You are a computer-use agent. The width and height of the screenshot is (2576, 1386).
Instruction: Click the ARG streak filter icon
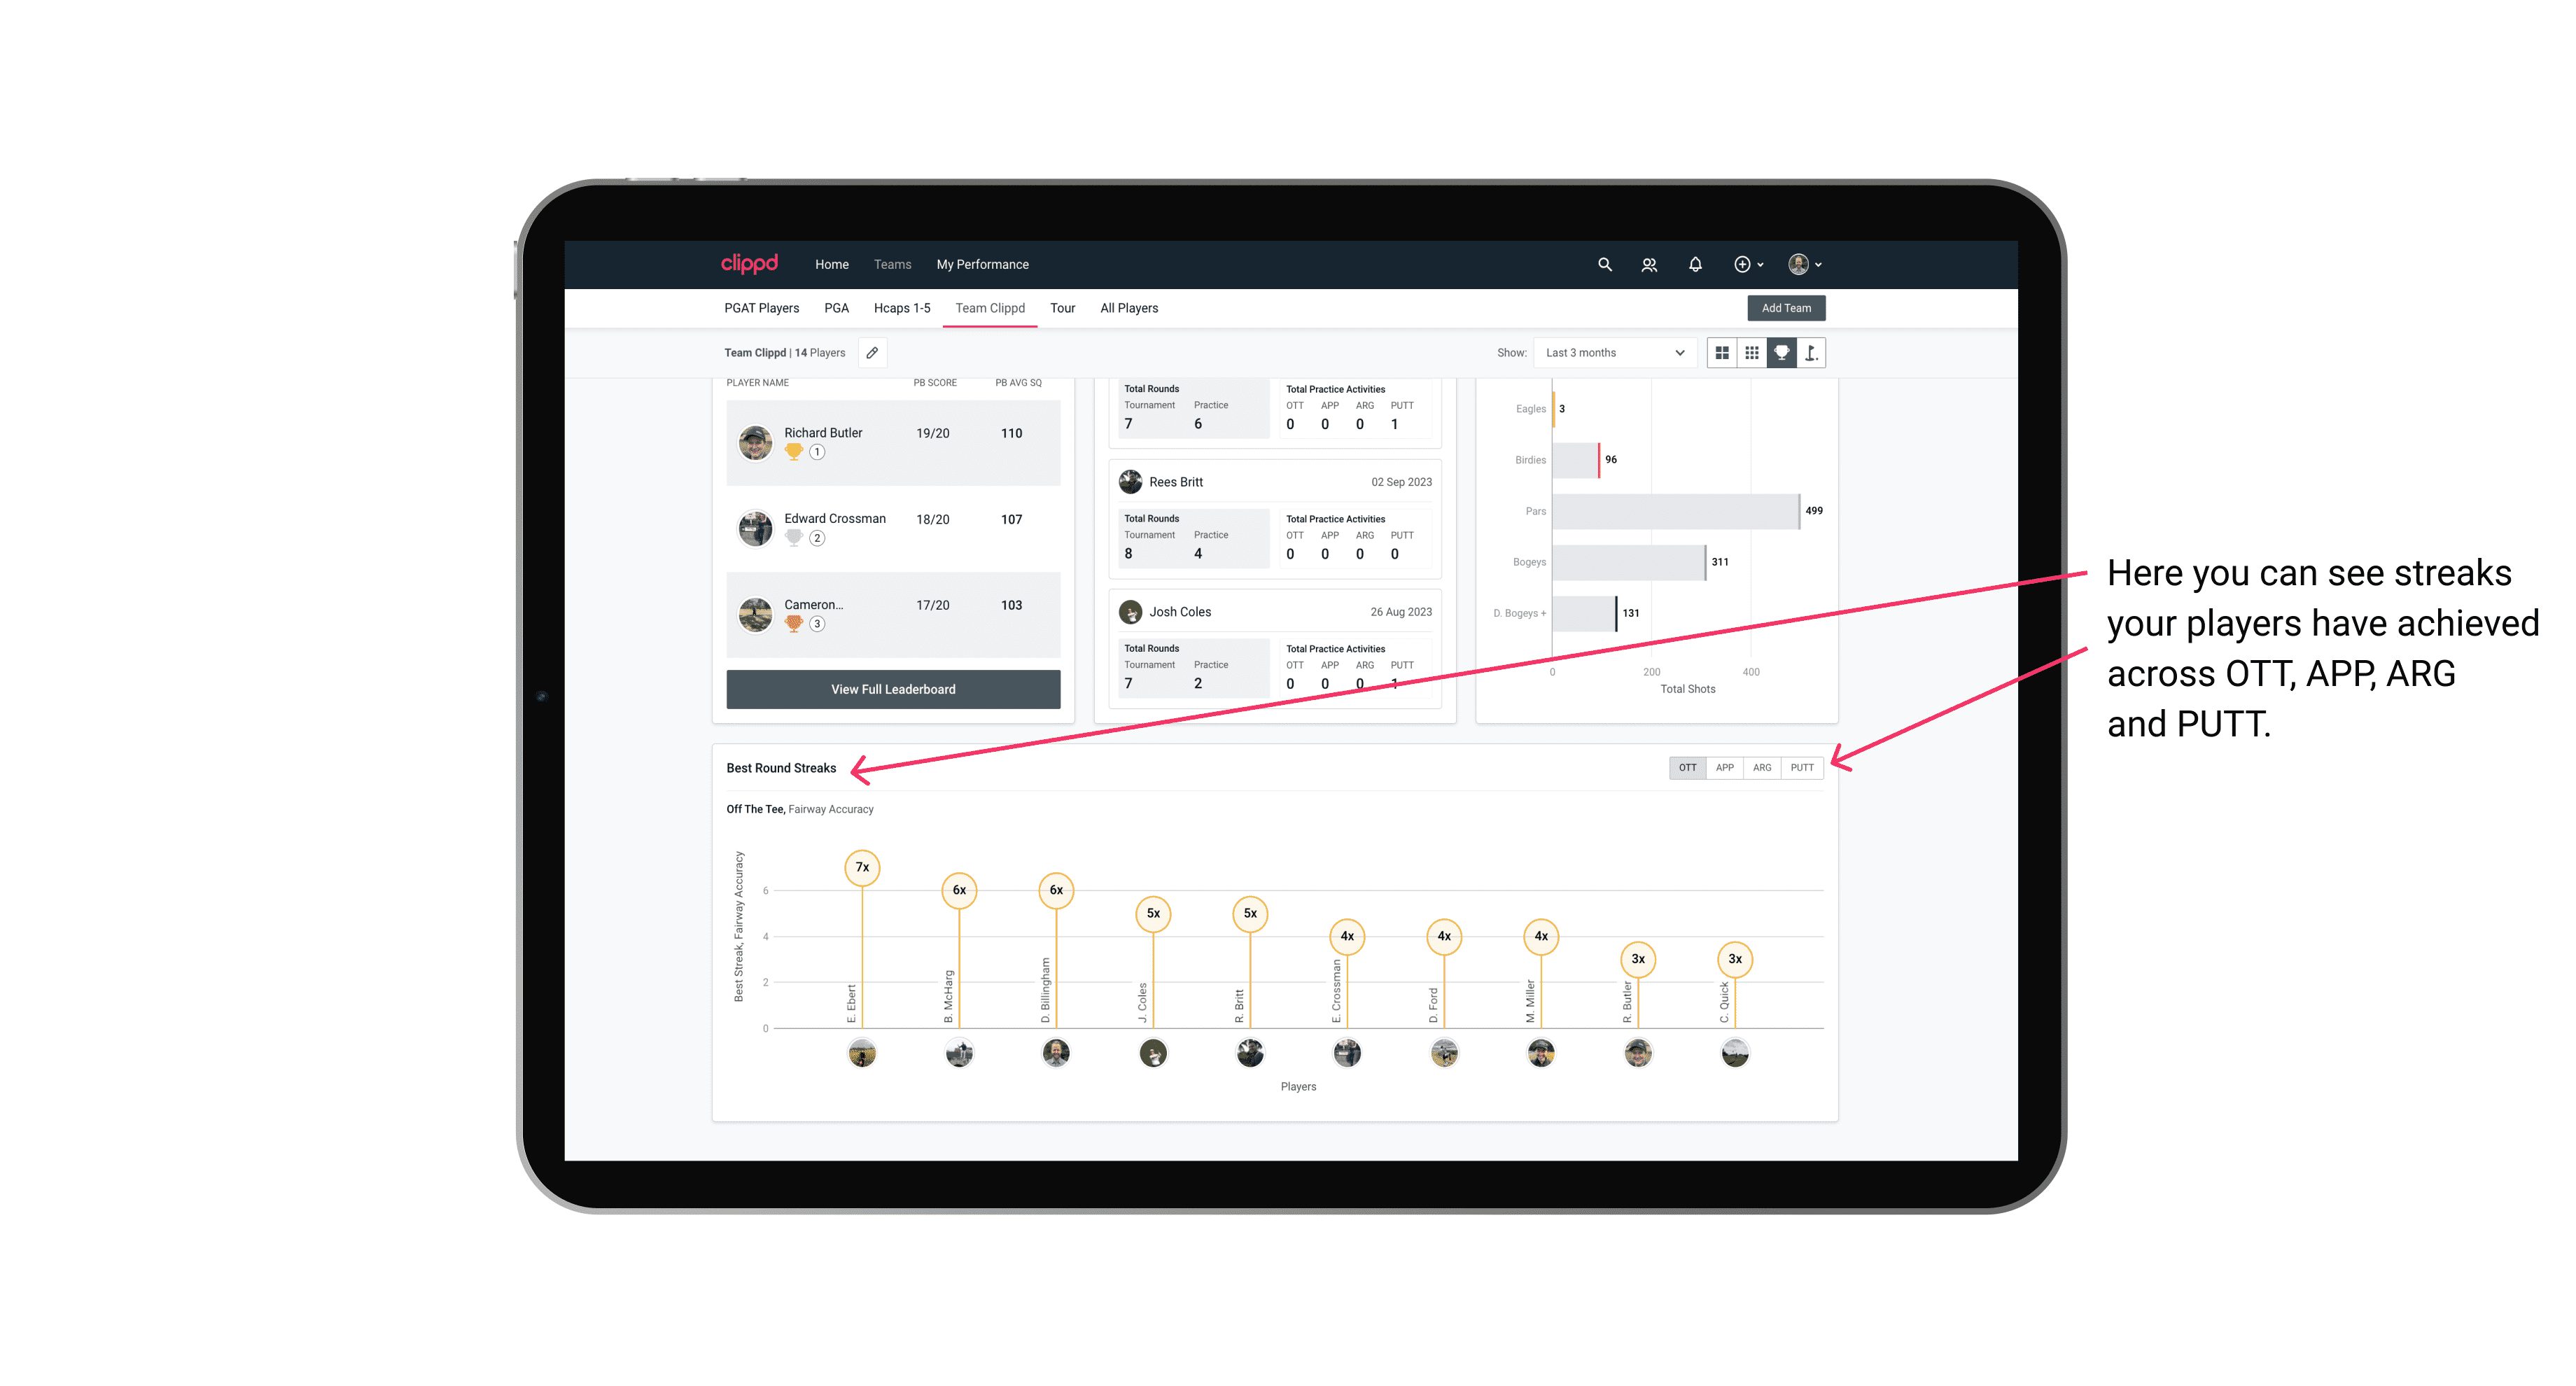pyautogui.click(x=1763, y=766)
